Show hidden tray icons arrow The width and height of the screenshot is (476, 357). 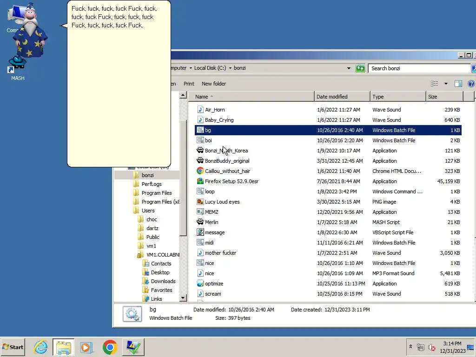pyautogui.click(x=410, y=346)
